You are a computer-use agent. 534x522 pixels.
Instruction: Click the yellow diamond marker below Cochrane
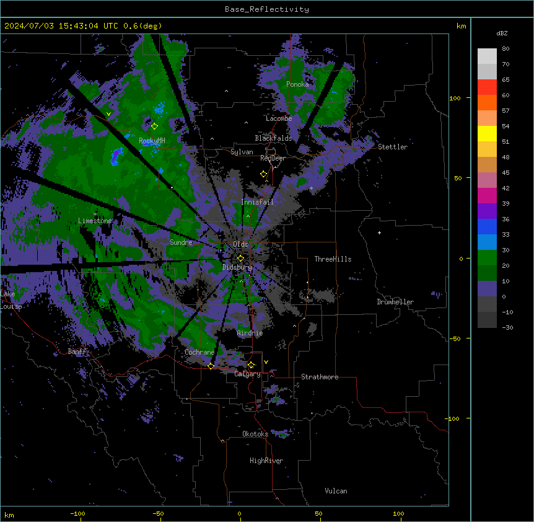(211, 366)
